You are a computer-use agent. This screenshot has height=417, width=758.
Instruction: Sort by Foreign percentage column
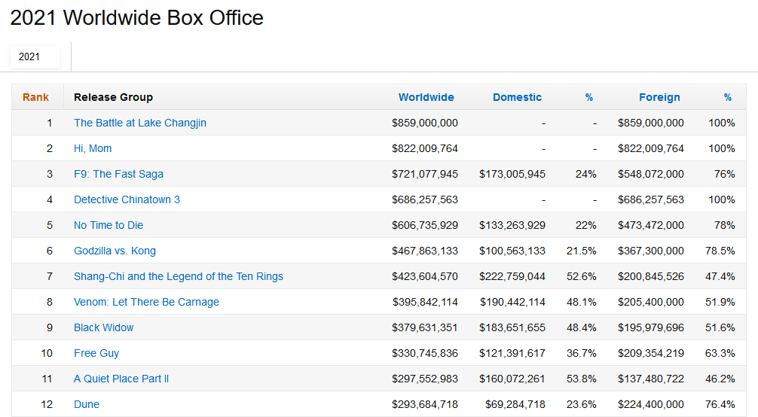click(728, 97)
